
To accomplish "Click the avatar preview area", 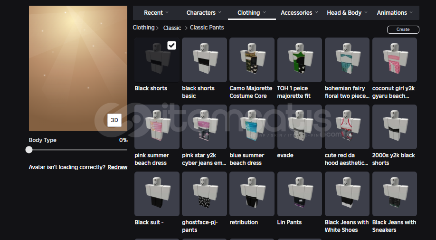I will tap(78, 68).
